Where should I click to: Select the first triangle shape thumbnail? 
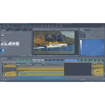[2, 44]
